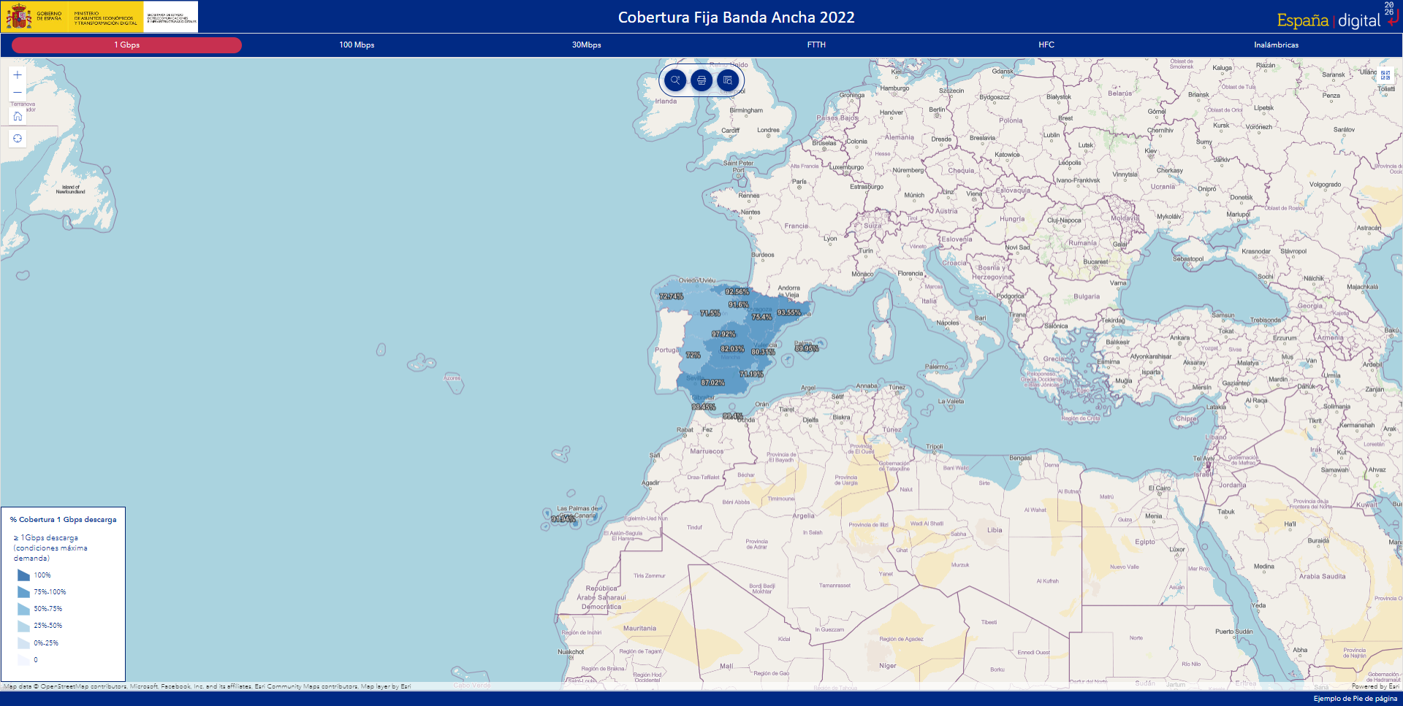Viewport: 1403px width, 706px height.
Task: Click the Ejemplo de Pie de página footer text
Action: point(1355,699)
